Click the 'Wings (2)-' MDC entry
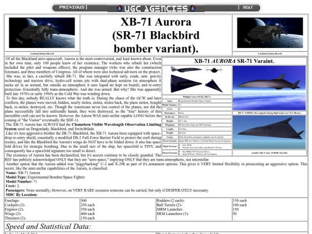Screen dimensions: 312x234 (13, 214)
